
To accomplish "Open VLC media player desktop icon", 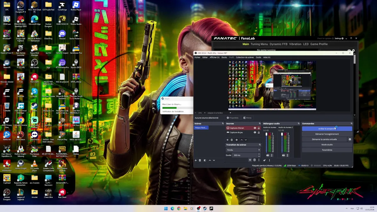I will click(x=34, y=165).
